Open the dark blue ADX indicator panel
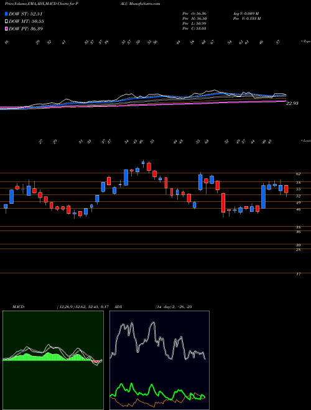 click(159, 360)
